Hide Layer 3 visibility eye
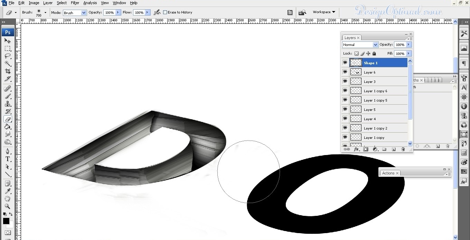The height and width of the screenshot is (240, 470). pyautogui.click(x=345, y=81)
